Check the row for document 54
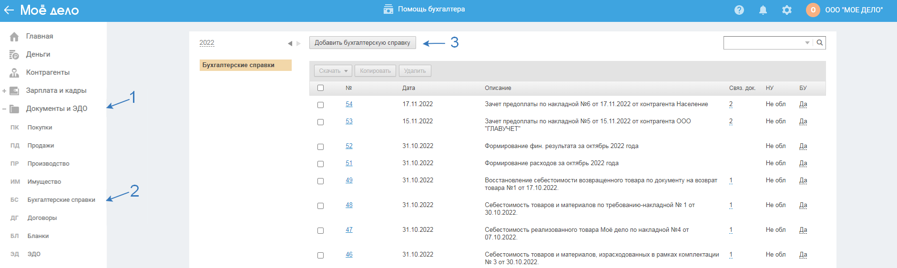The width and height of the screenshot is (897, 268). [x=320, y=105]
